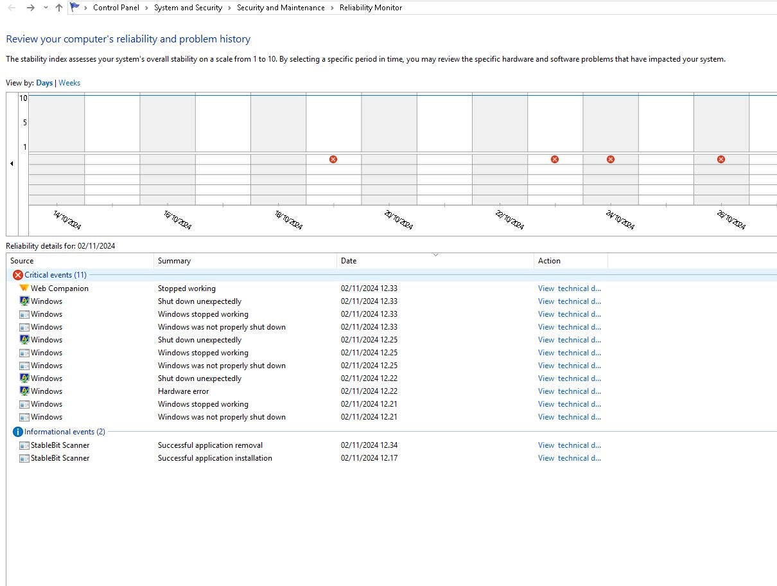This screenshot has height=586, width=777.
Task: Toggle sort arrow above the Date column
Action: point(435,255)
